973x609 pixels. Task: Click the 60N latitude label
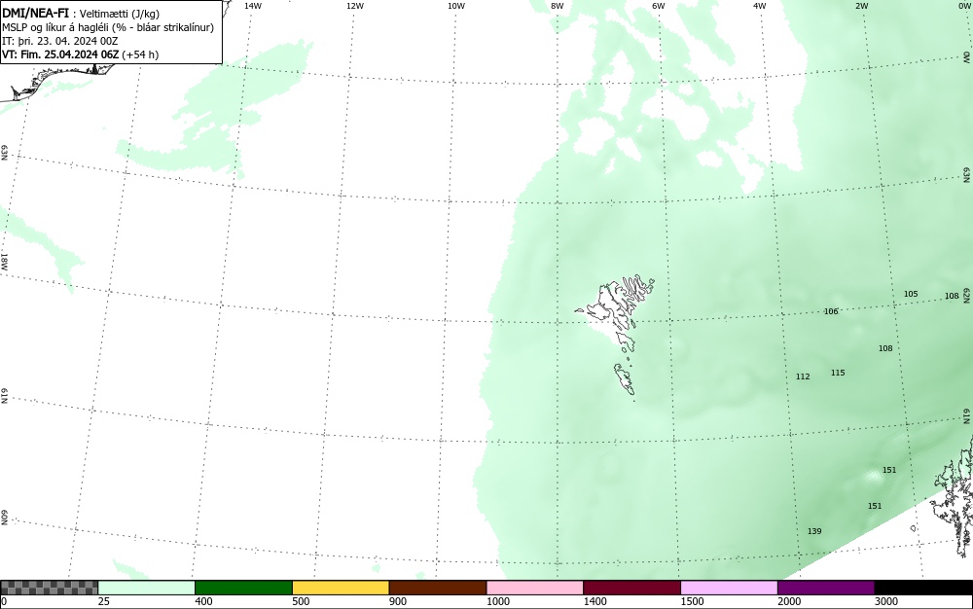[4, 519]
